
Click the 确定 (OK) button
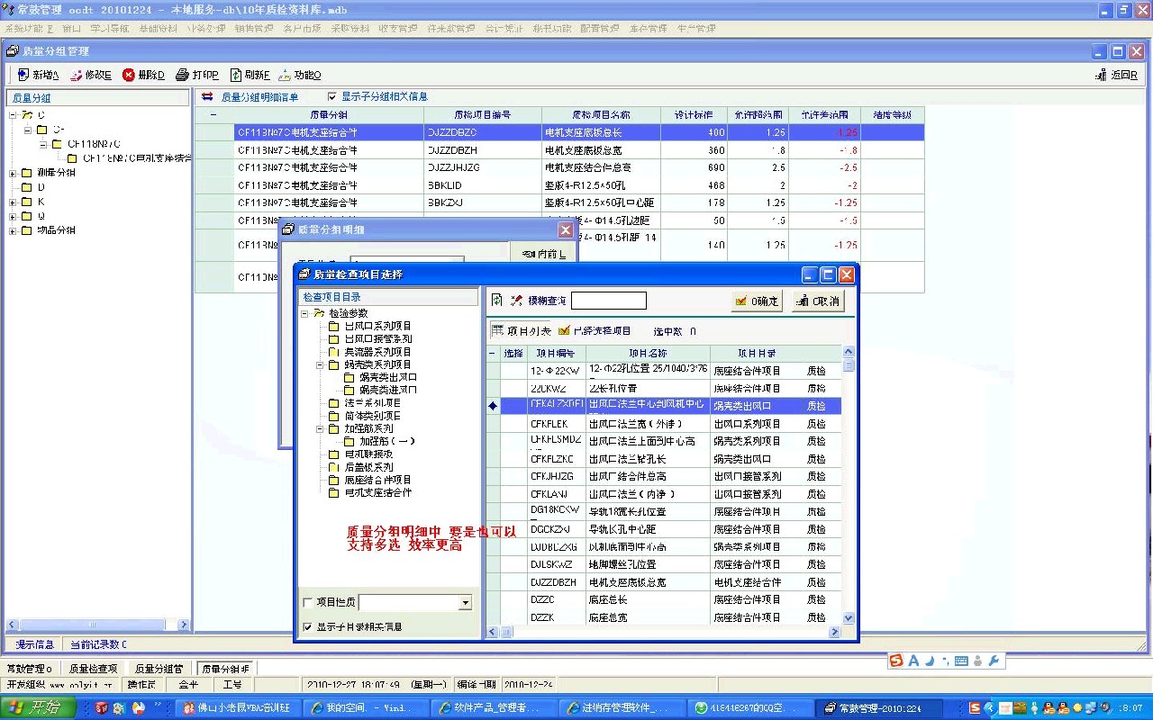[756, 301]
